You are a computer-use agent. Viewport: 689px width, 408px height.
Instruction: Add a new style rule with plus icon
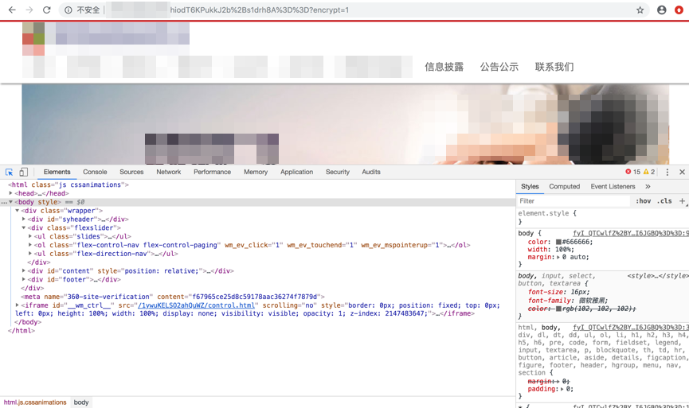(x=682, y=201)
